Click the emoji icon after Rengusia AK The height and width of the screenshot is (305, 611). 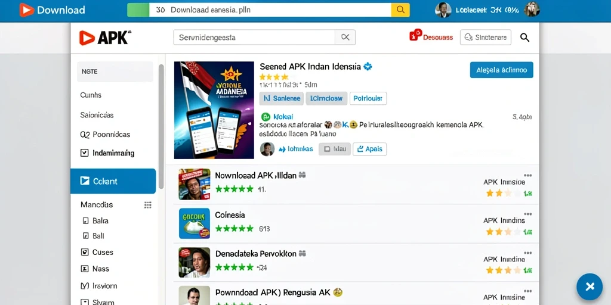338,292
